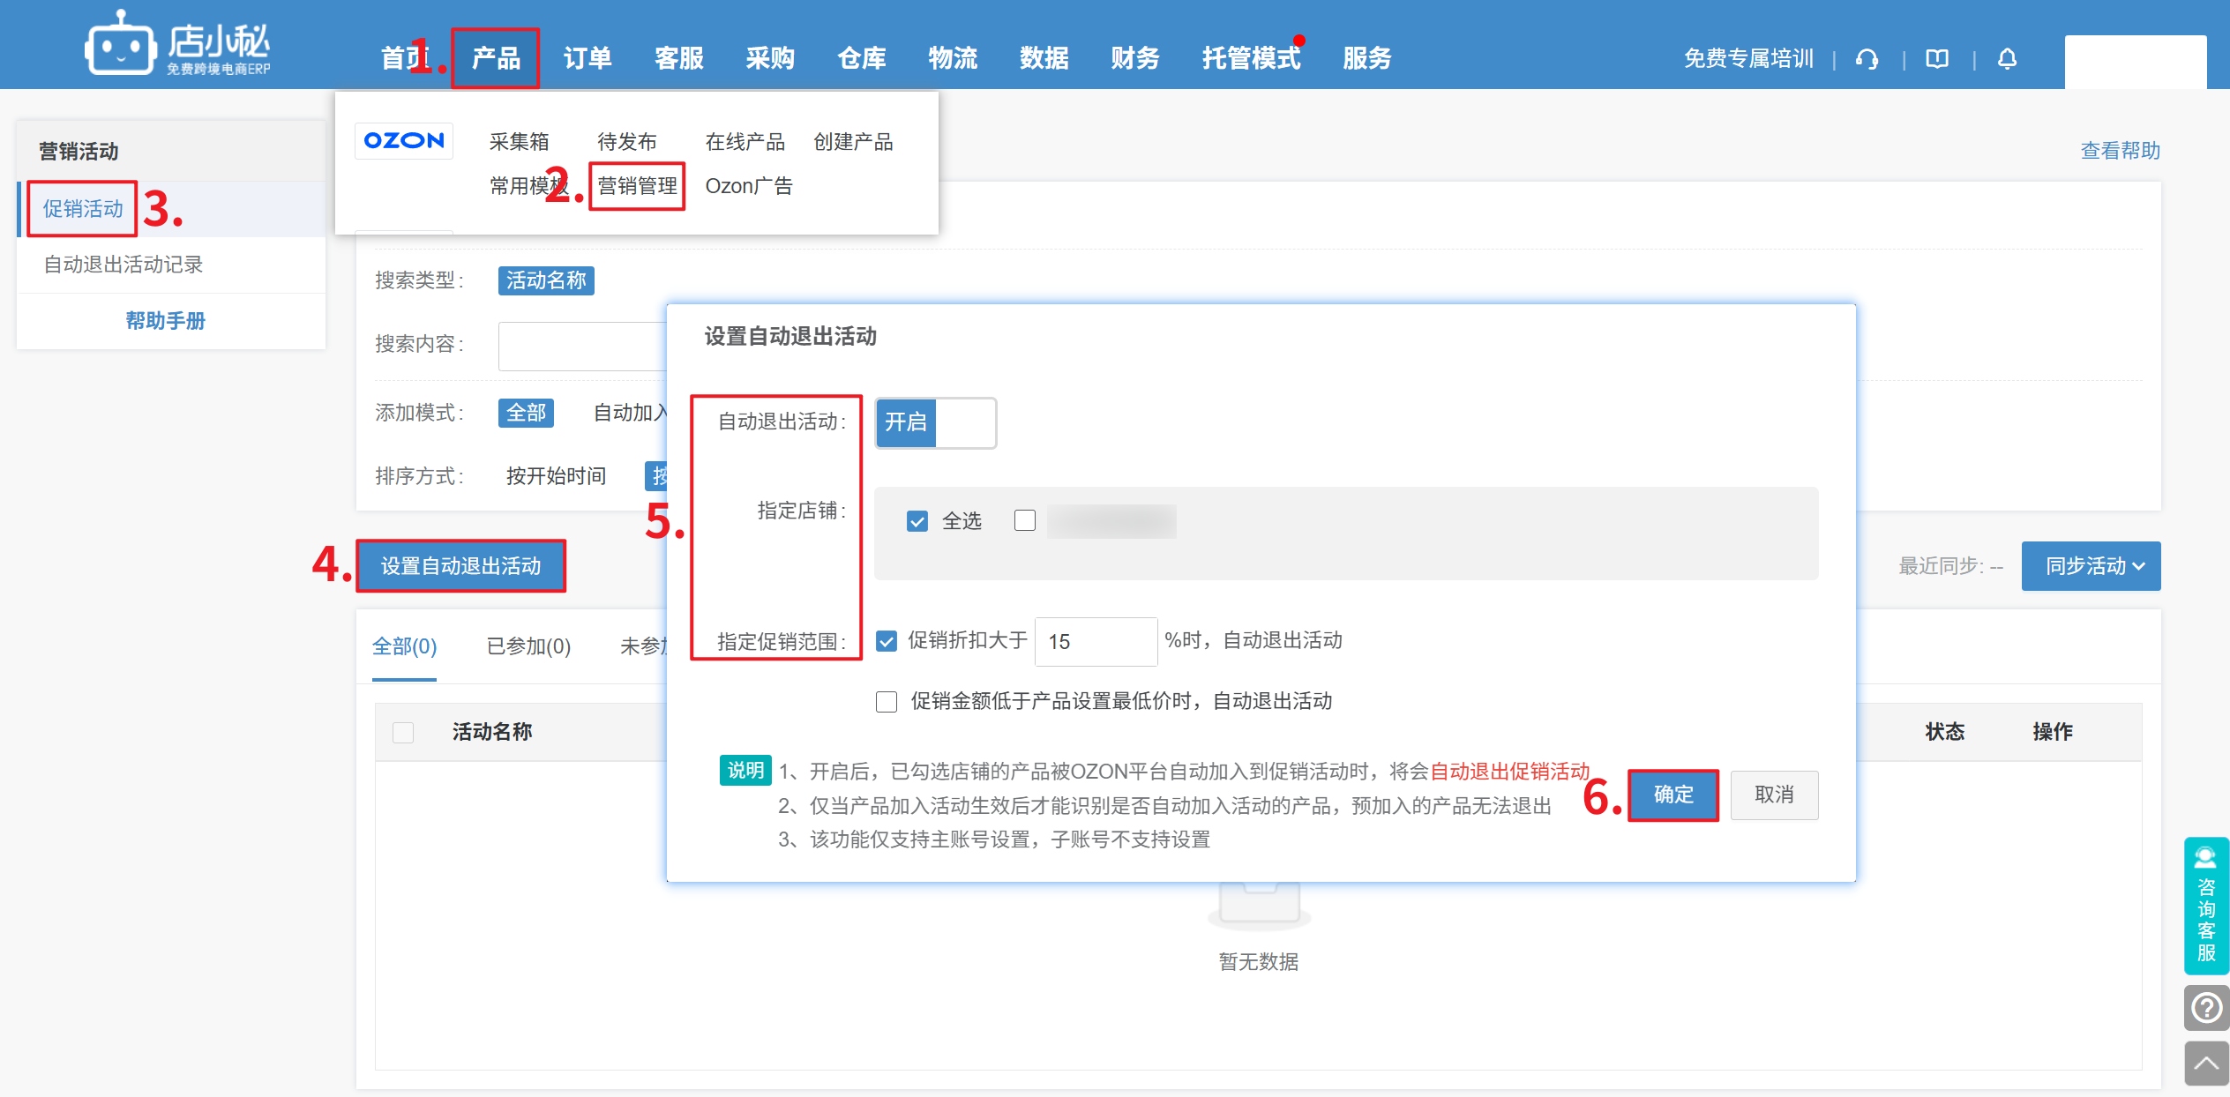2230x1097 pixels.
Task: Toggle the 自动退出活动 开启 switch
Action: tap(935, 423)
